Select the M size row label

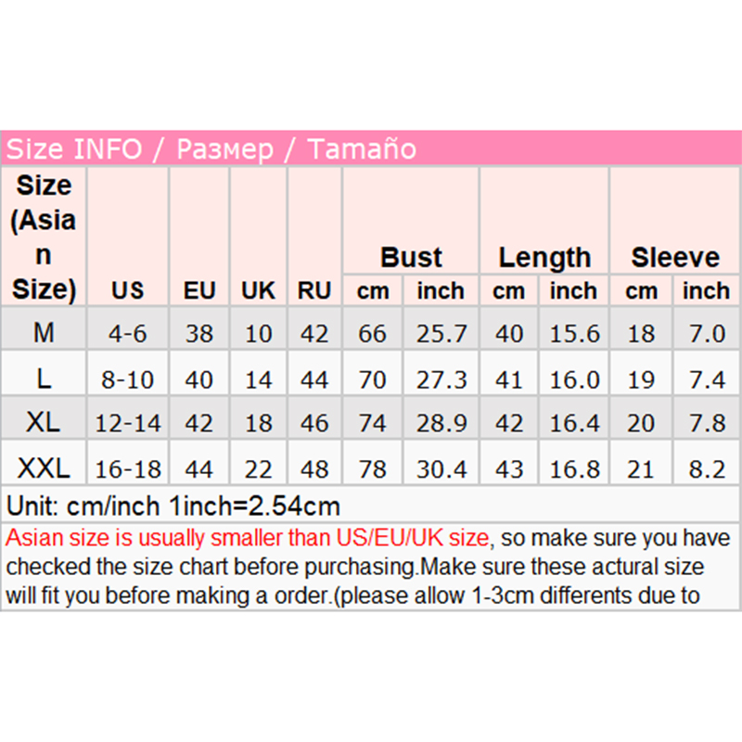pyautogui.click(x=44, y=332)
